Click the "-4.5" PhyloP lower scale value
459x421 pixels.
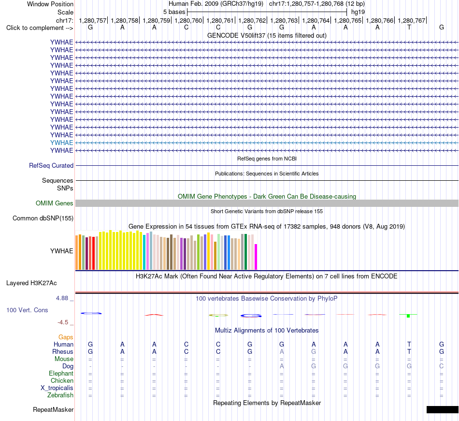point(63,322)
